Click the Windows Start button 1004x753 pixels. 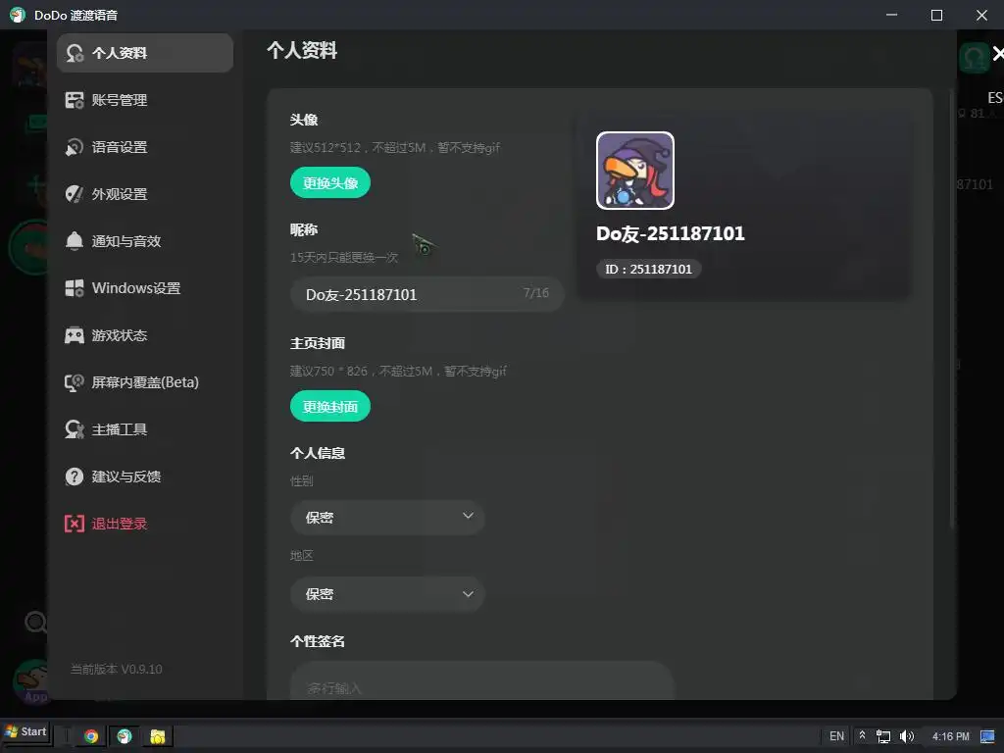coord(25,731)
